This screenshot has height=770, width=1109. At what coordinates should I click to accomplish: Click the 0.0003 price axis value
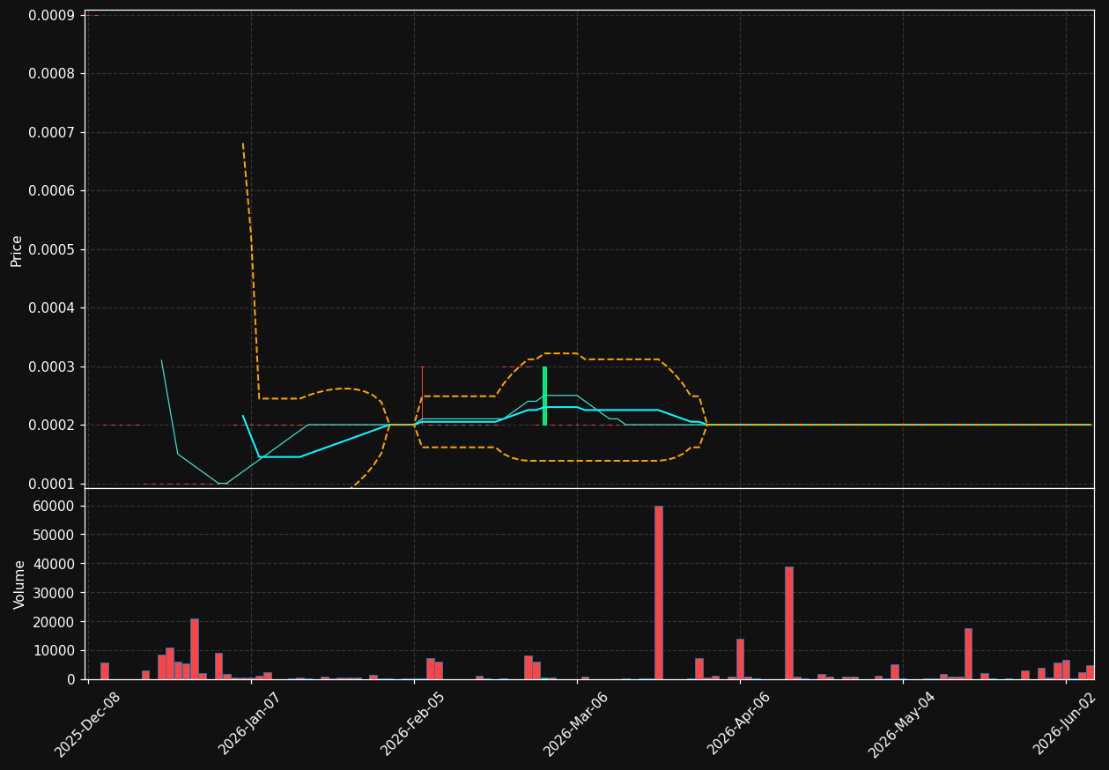click(51, 366)
